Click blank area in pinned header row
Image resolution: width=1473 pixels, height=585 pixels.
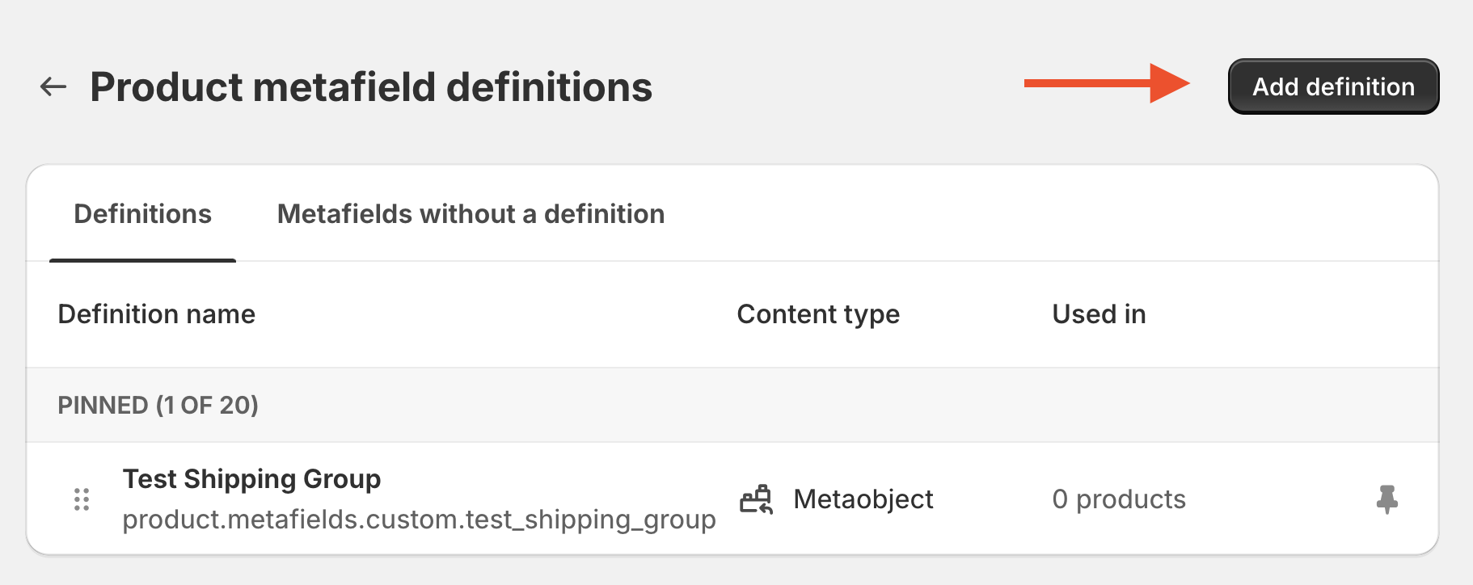coord(808,405)
